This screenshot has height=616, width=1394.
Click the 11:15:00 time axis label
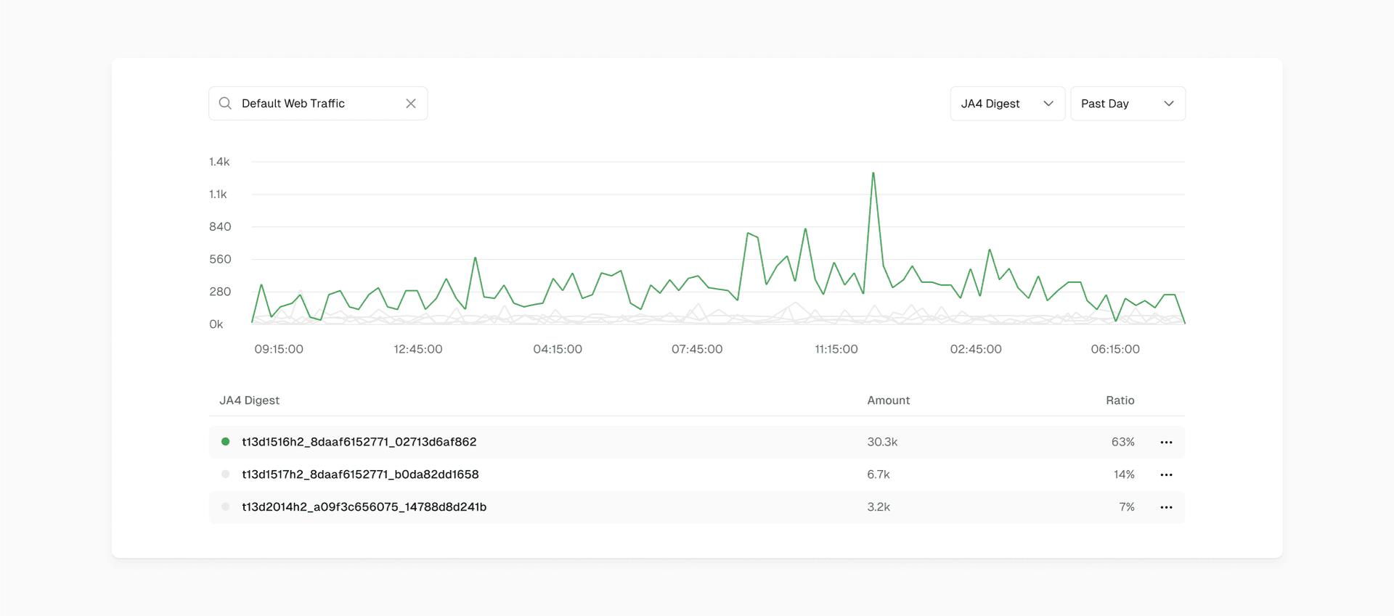[x=836, y=349]
